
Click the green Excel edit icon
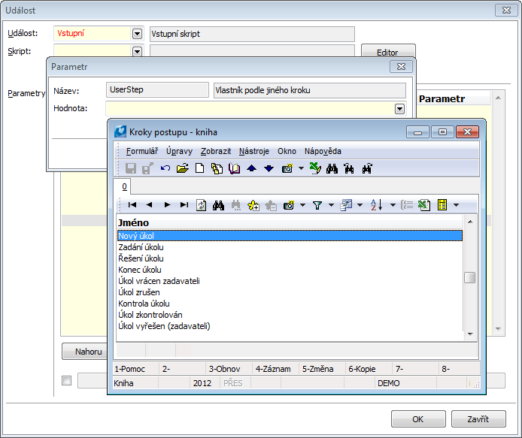tap(315, 168)
